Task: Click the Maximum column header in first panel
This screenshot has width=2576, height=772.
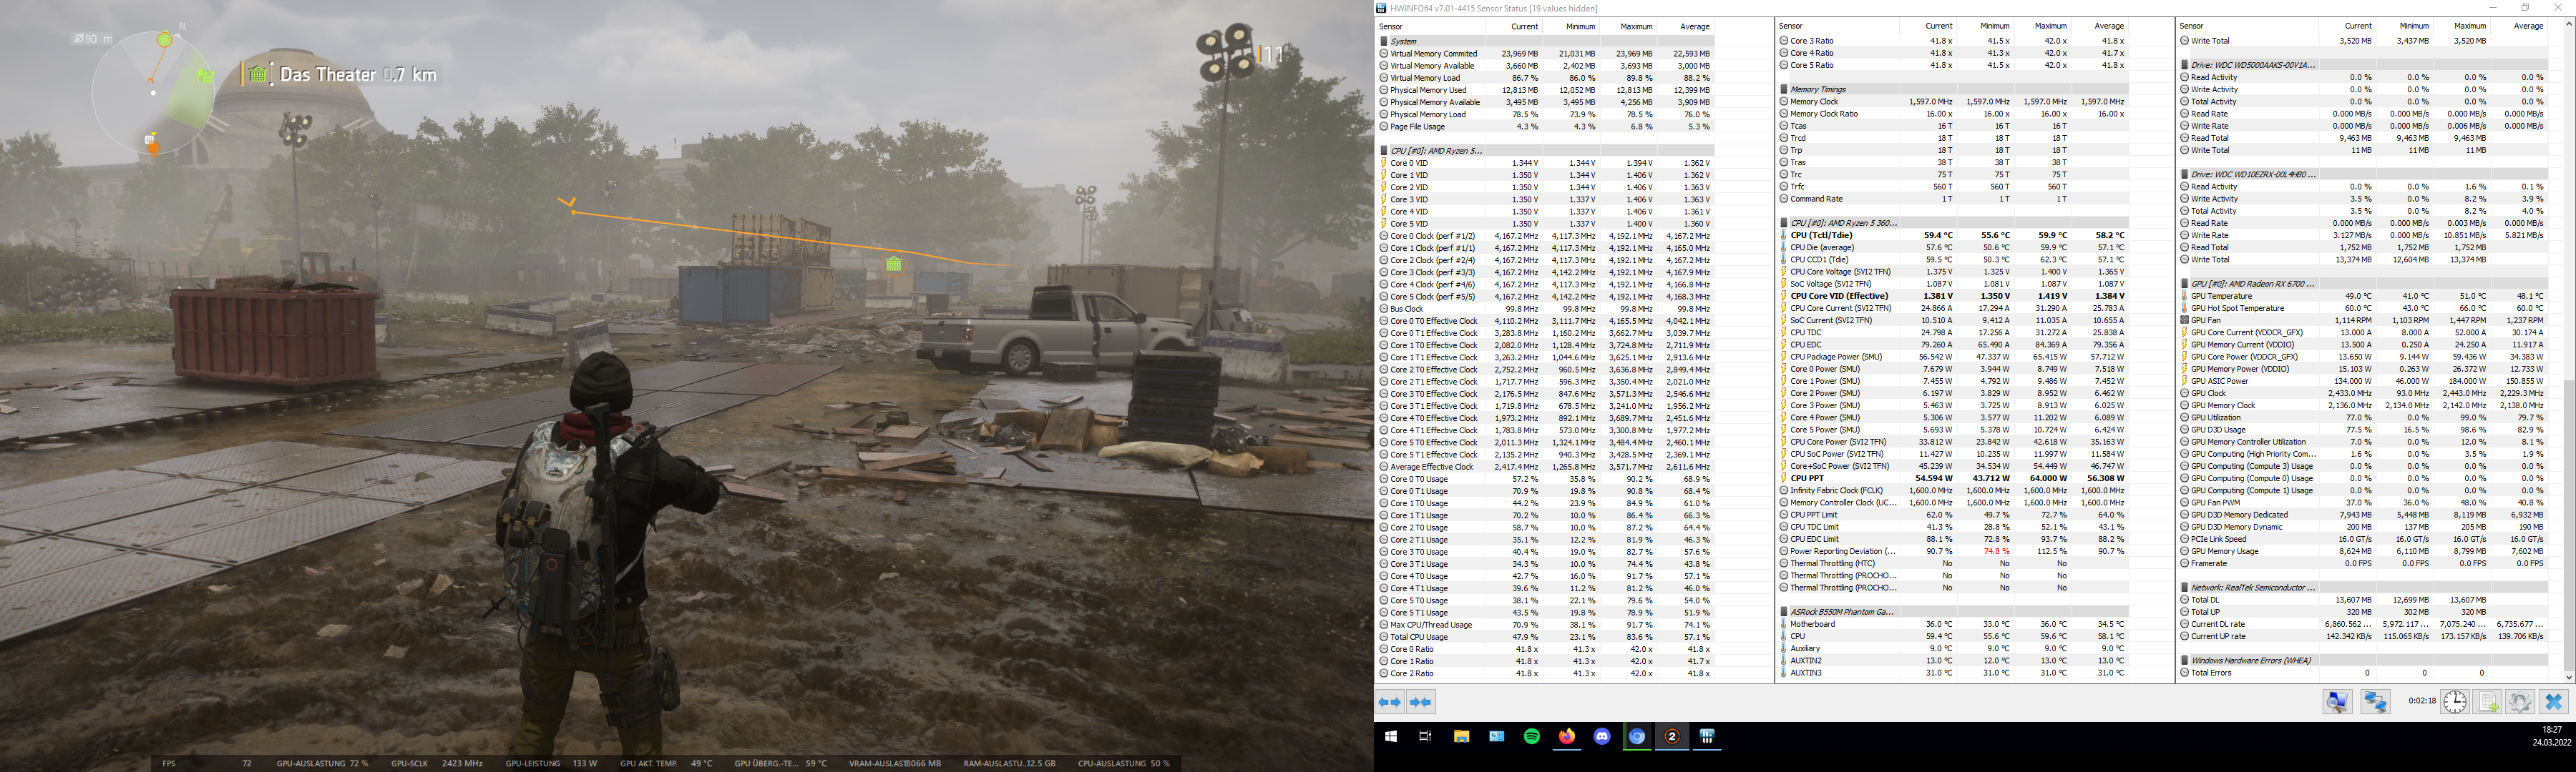Action: pyautogui.click(x=1636, y=26)
